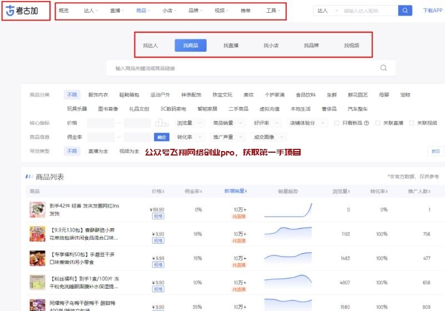
Task: Expand the 小店 nav menu
Action: [169, 11]
